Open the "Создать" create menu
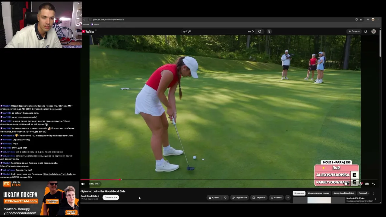The width and height of the screenshot is (386, 217). click(x=354, y=31)
